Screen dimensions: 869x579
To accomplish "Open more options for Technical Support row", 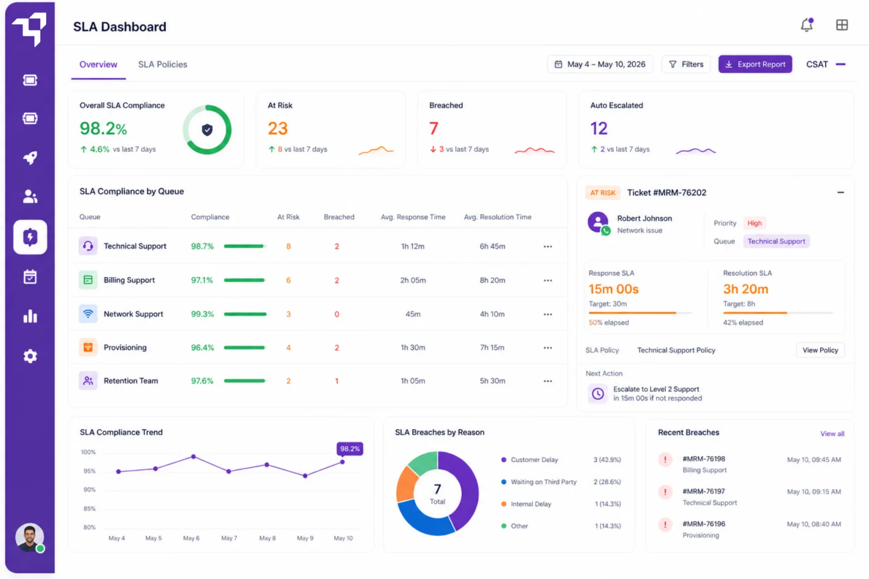I will click(547, 247).
